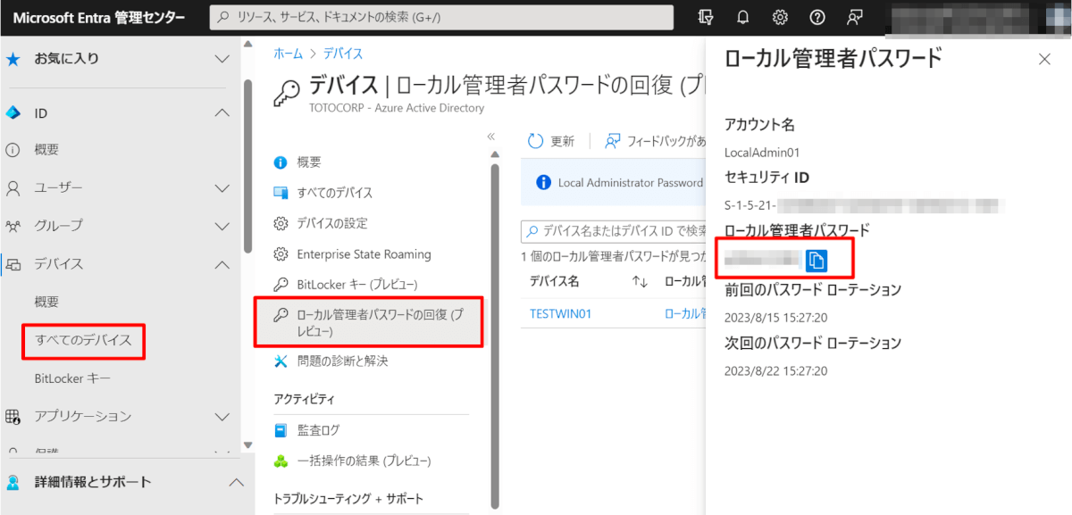
Task: Click the 問題の診断と解決 wrench icon
Action: pos(281,361)
